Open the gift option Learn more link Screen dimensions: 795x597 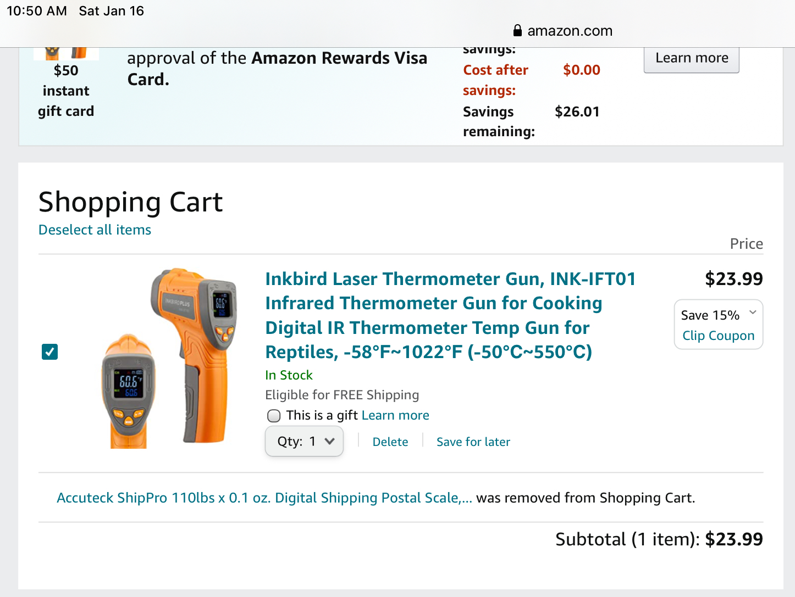(x=395, y=415)
